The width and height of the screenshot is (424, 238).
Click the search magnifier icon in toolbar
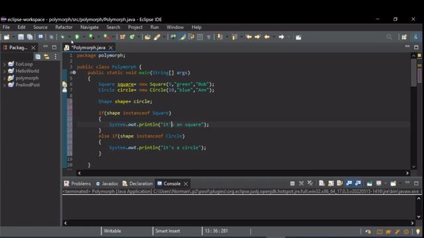click(389, 37)
